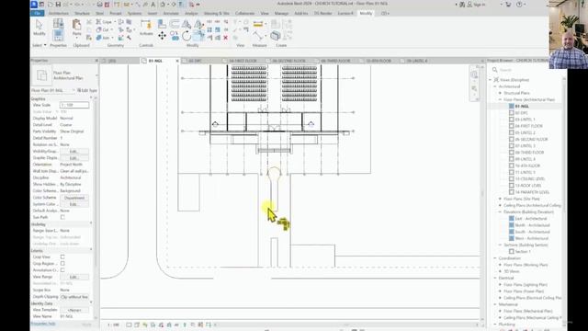This screenshot has width=588, height=331.
Task: Open the Default 3D View house icon
Action: 164,5
